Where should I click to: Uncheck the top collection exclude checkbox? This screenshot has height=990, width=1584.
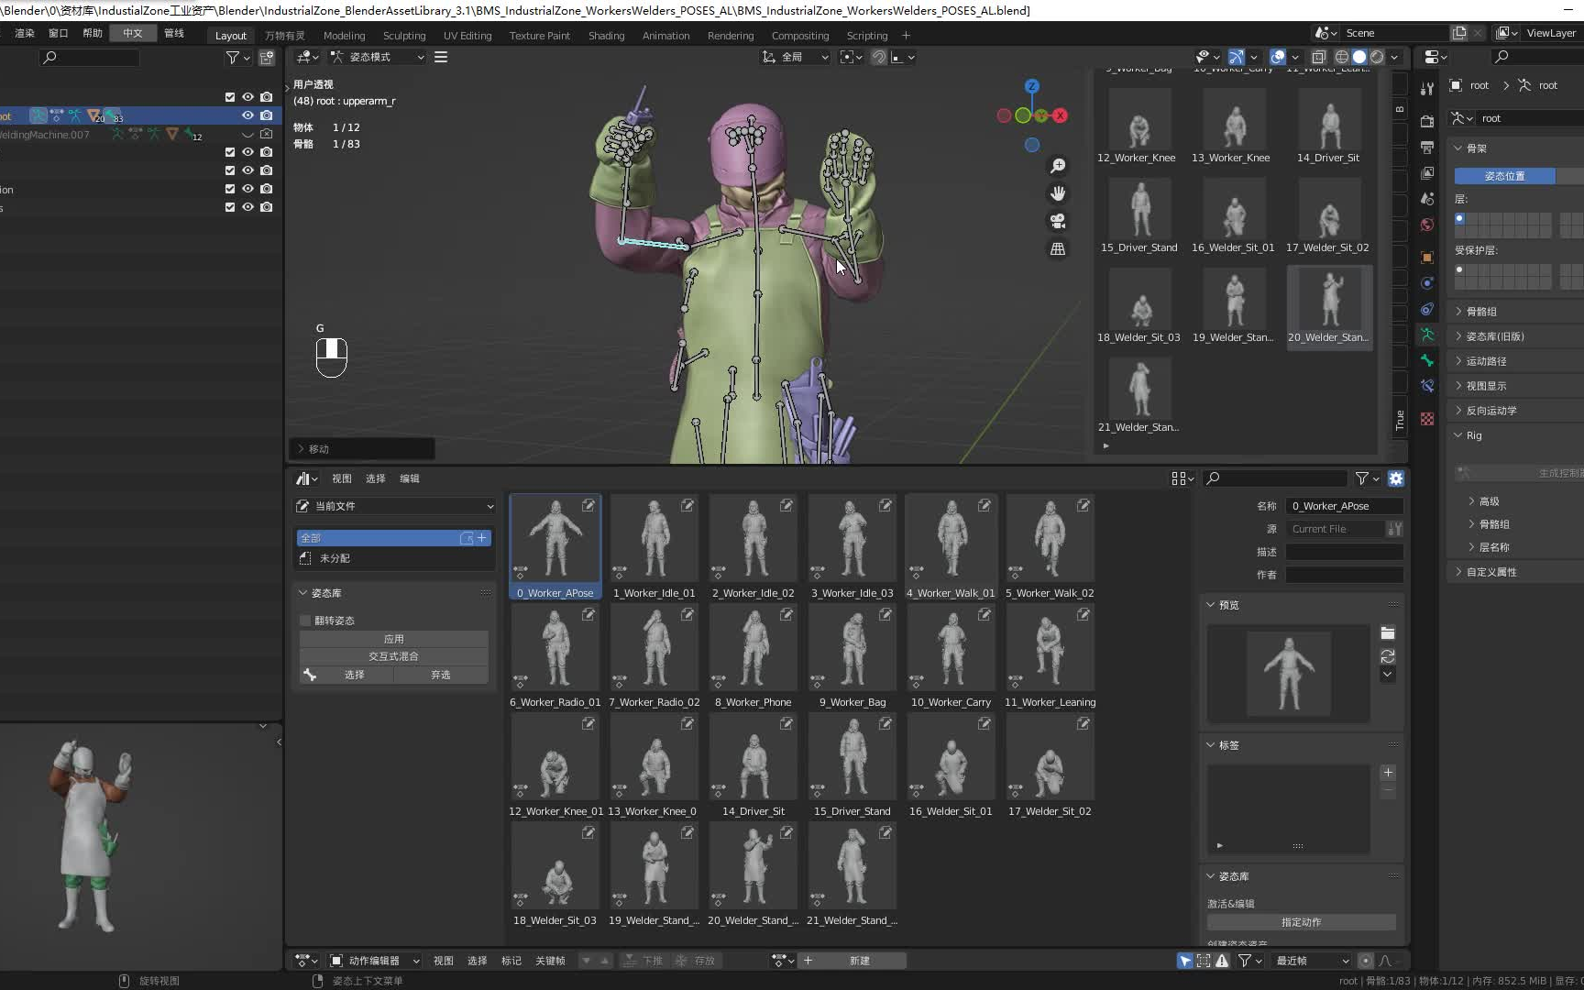point(230,97)
